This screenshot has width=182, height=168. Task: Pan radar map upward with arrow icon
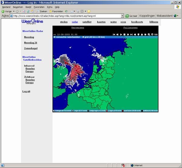[142, 34]
